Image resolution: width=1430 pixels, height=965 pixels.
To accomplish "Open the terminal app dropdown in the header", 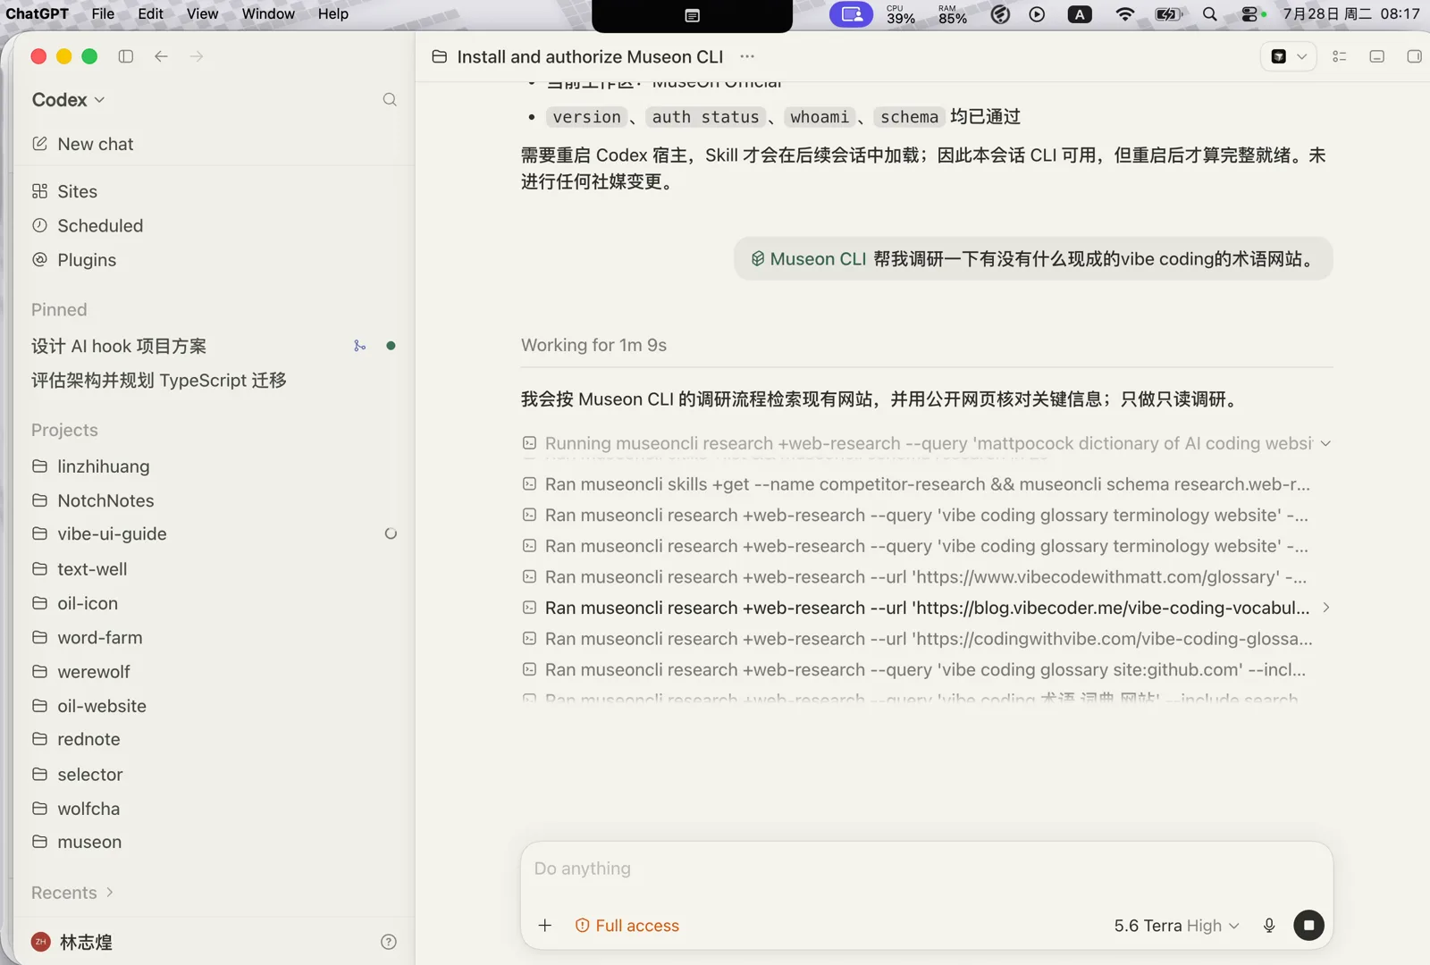I will coord(1289,56).
